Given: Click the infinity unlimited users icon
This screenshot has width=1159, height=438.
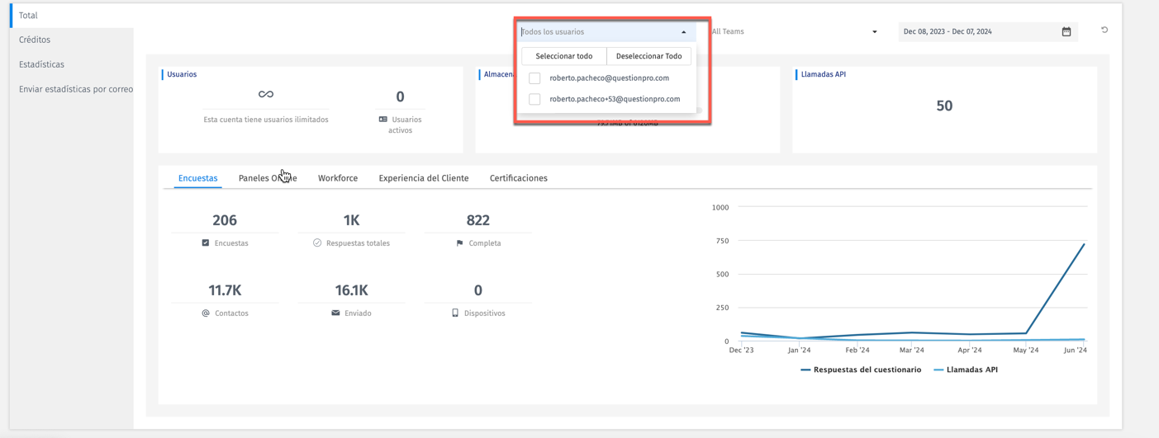Looking at the screenshot, I should coord(265,95).
